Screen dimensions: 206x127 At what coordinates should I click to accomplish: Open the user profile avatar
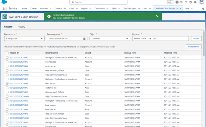pyautogui.click(x=201, y=2)
